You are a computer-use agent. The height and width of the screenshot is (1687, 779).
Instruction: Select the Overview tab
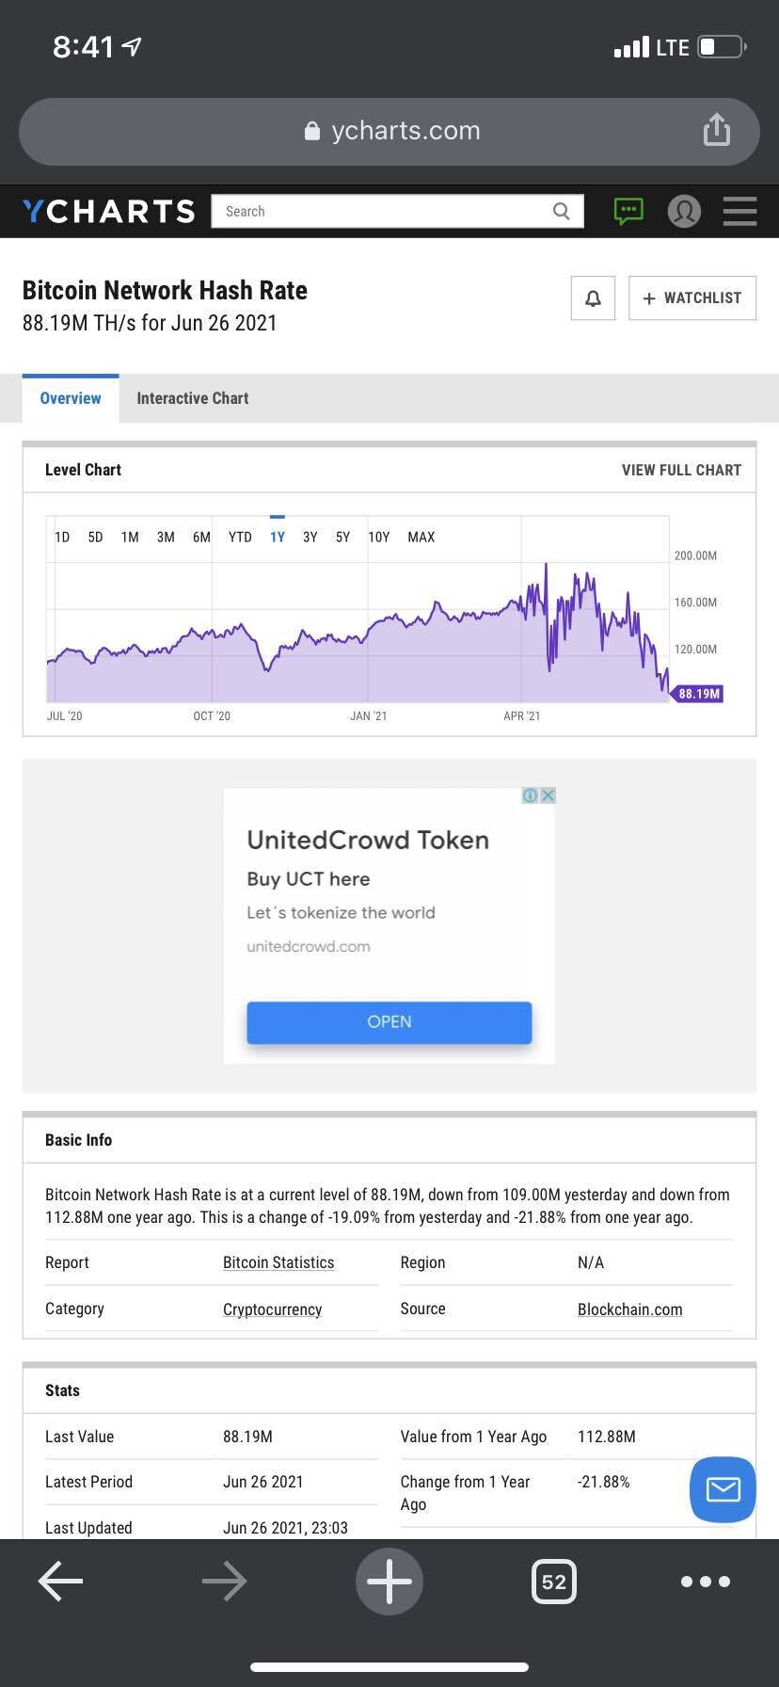coord(71,398)
